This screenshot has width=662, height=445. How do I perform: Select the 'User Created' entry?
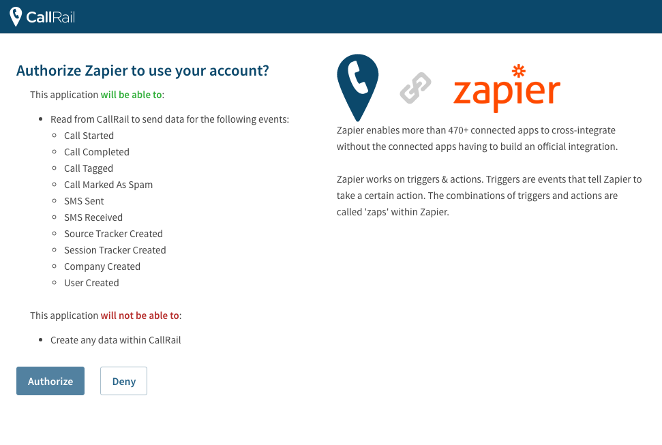pos(91,283)
